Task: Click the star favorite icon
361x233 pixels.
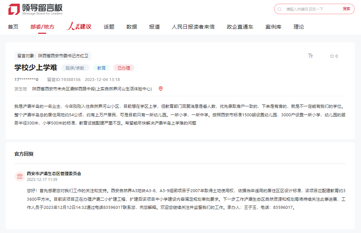Action: click(x=332, y=56)
